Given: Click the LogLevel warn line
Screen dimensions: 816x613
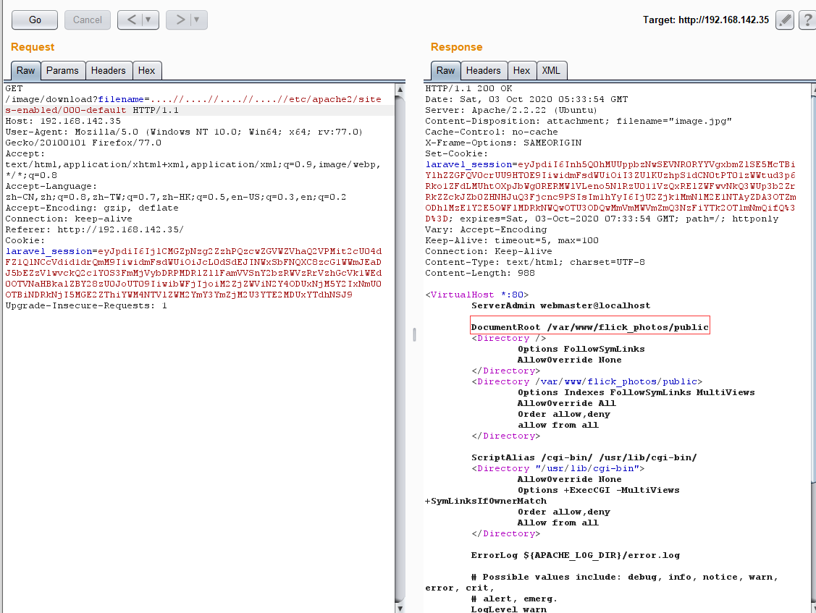Looking at the screenshot, I should tap(509, 609).
